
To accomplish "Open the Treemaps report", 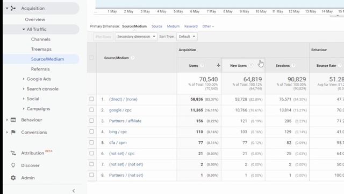I will point(41,49).
